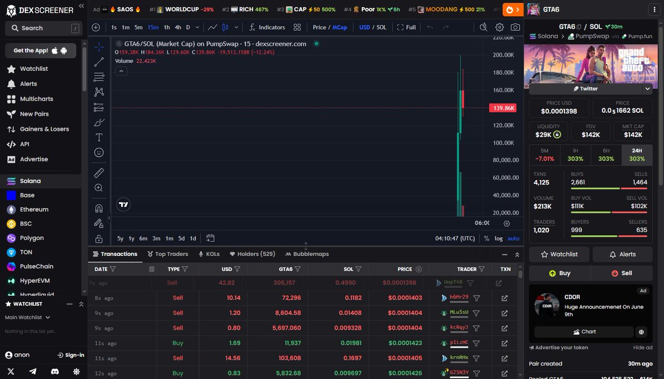
Task: Collapse the Volume indicator legend
Action: click(121, 71)
